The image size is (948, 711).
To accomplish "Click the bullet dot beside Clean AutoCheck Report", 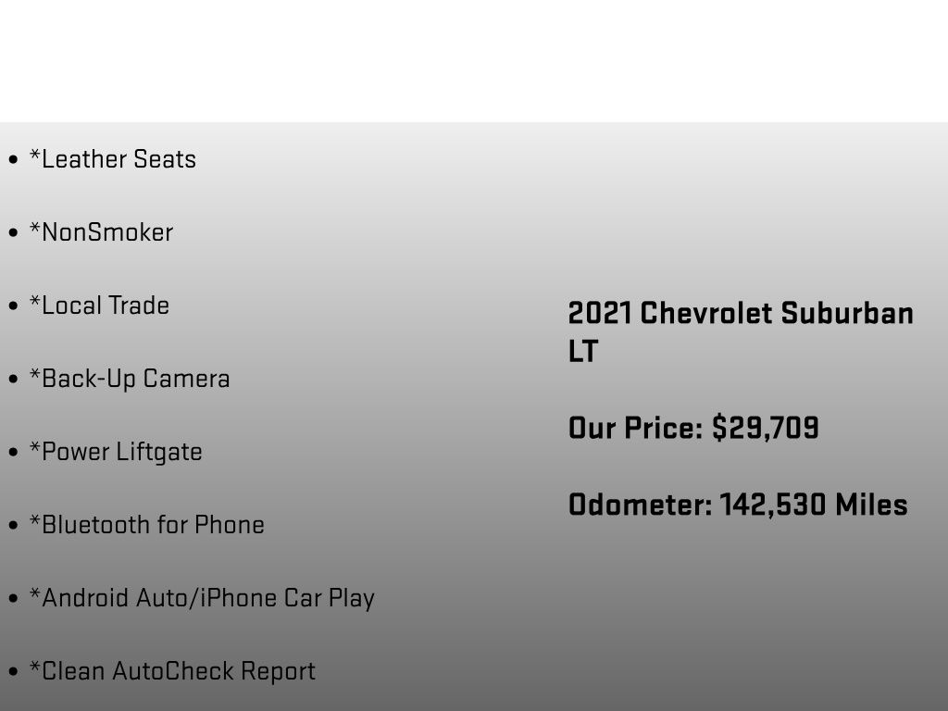I will coord(13,672).
